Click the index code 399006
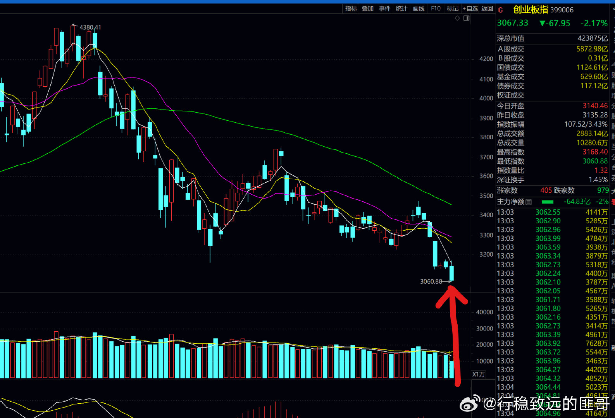The image size is (615, 418). click(562, 10)
